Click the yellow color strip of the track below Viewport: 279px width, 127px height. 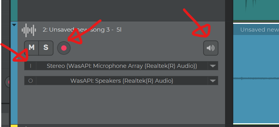[14, 126]
